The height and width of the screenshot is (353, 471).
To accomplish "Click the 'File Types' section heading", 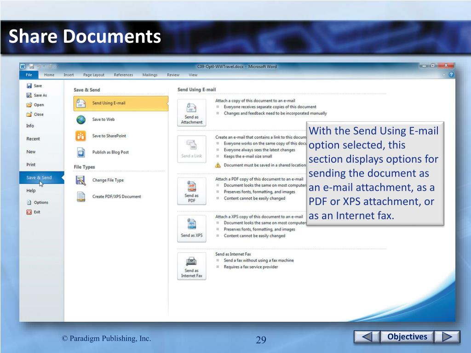I will (85, 167).
